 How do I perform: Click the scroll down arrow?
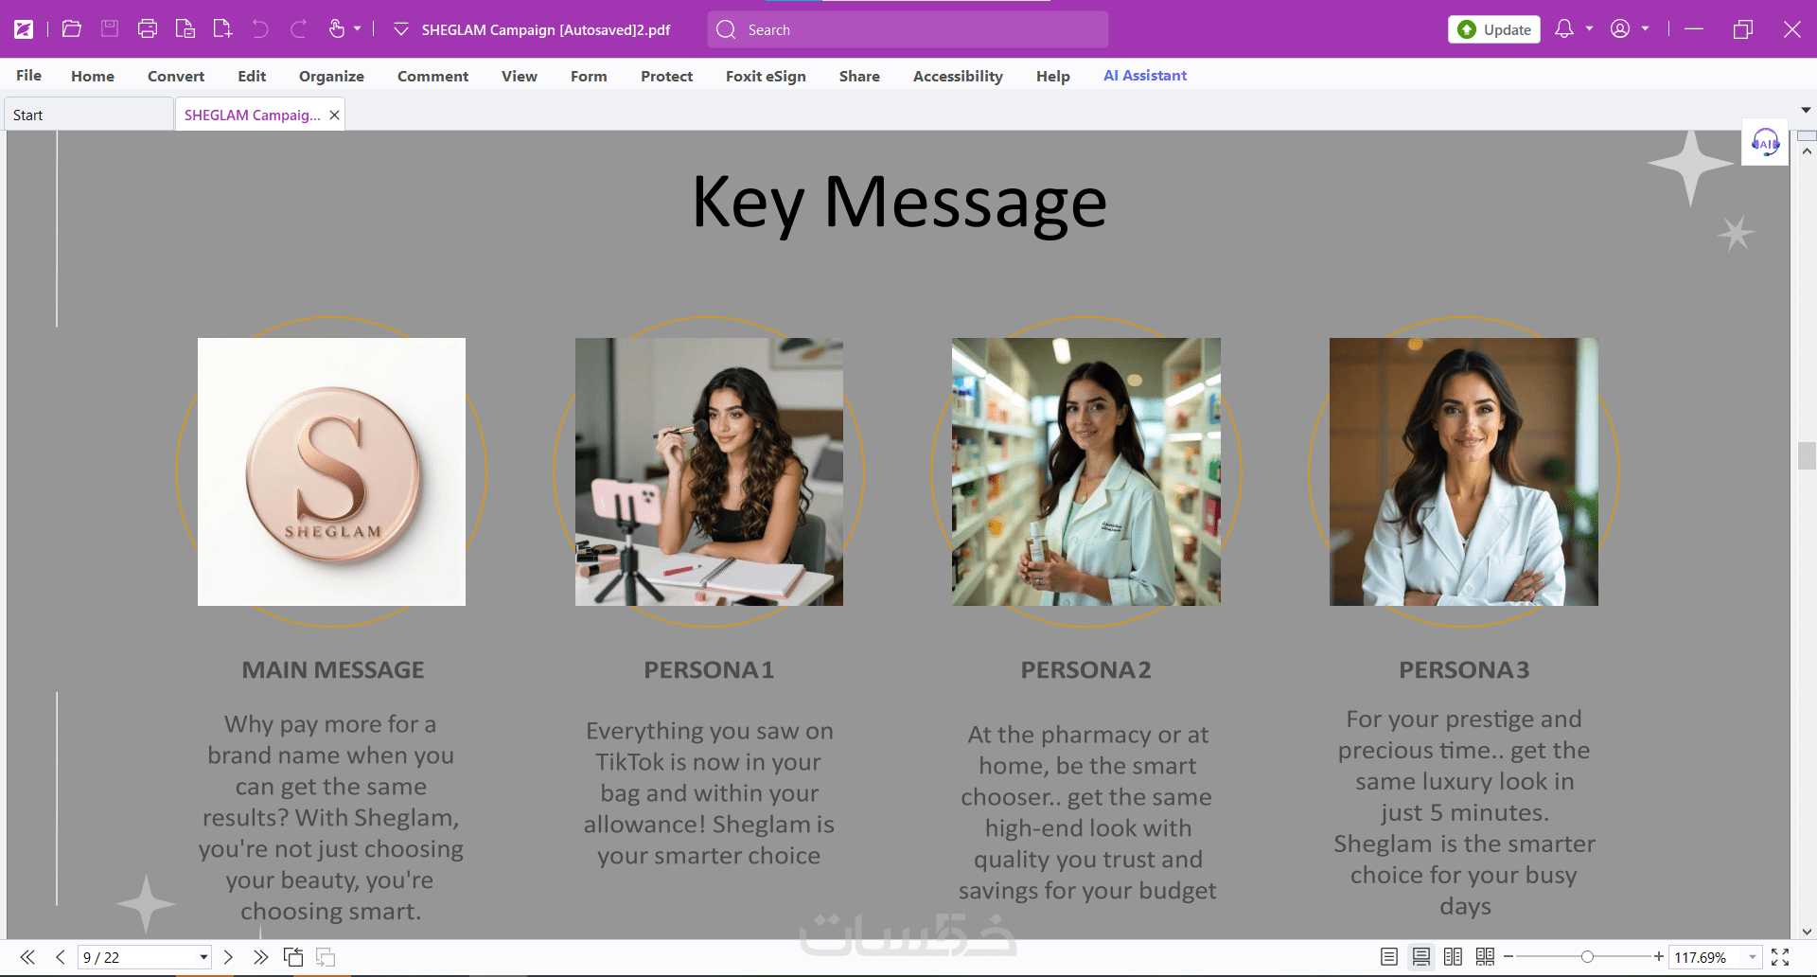1807,932
